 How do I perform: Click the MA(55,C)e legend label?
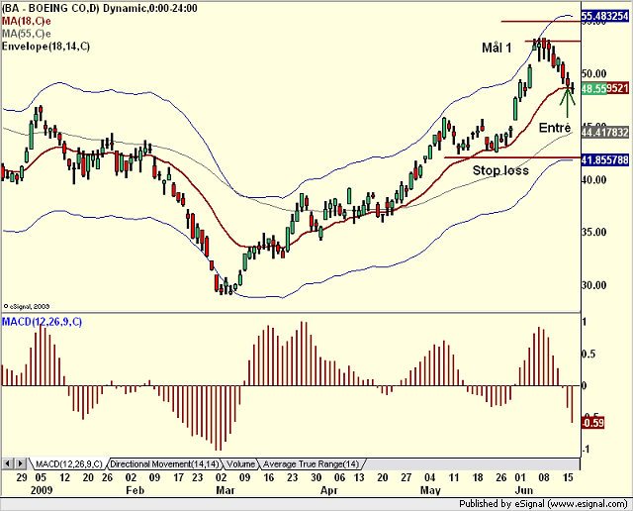(27, 34)
